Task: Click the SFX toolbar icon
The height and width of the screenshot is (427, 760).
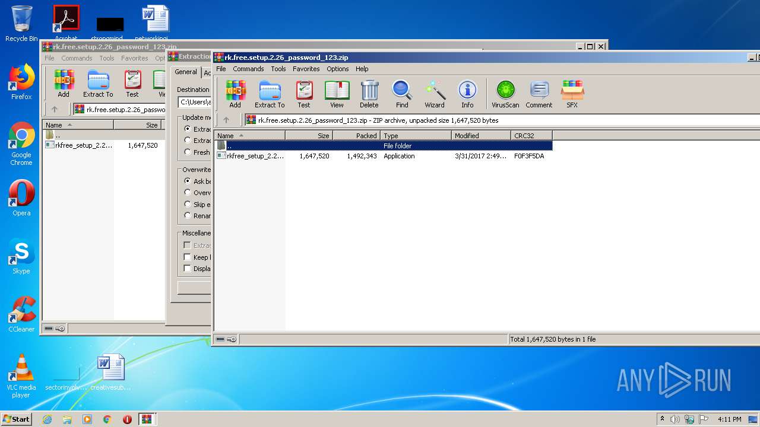Action: (572, 94)
